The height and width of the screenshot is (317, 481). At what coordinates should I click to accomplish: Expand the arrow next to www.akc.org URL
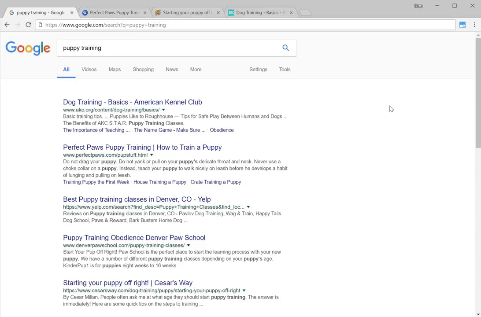163,110
